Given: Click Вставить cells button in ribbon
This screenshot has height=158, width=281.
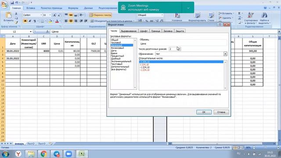Looking at the screenshot, I should coord(226,14).
